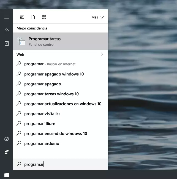The width and height of the screenshot is (177, 179).
Task: Click the Home icon in the sidebar
Action: (x=7, y=30)
